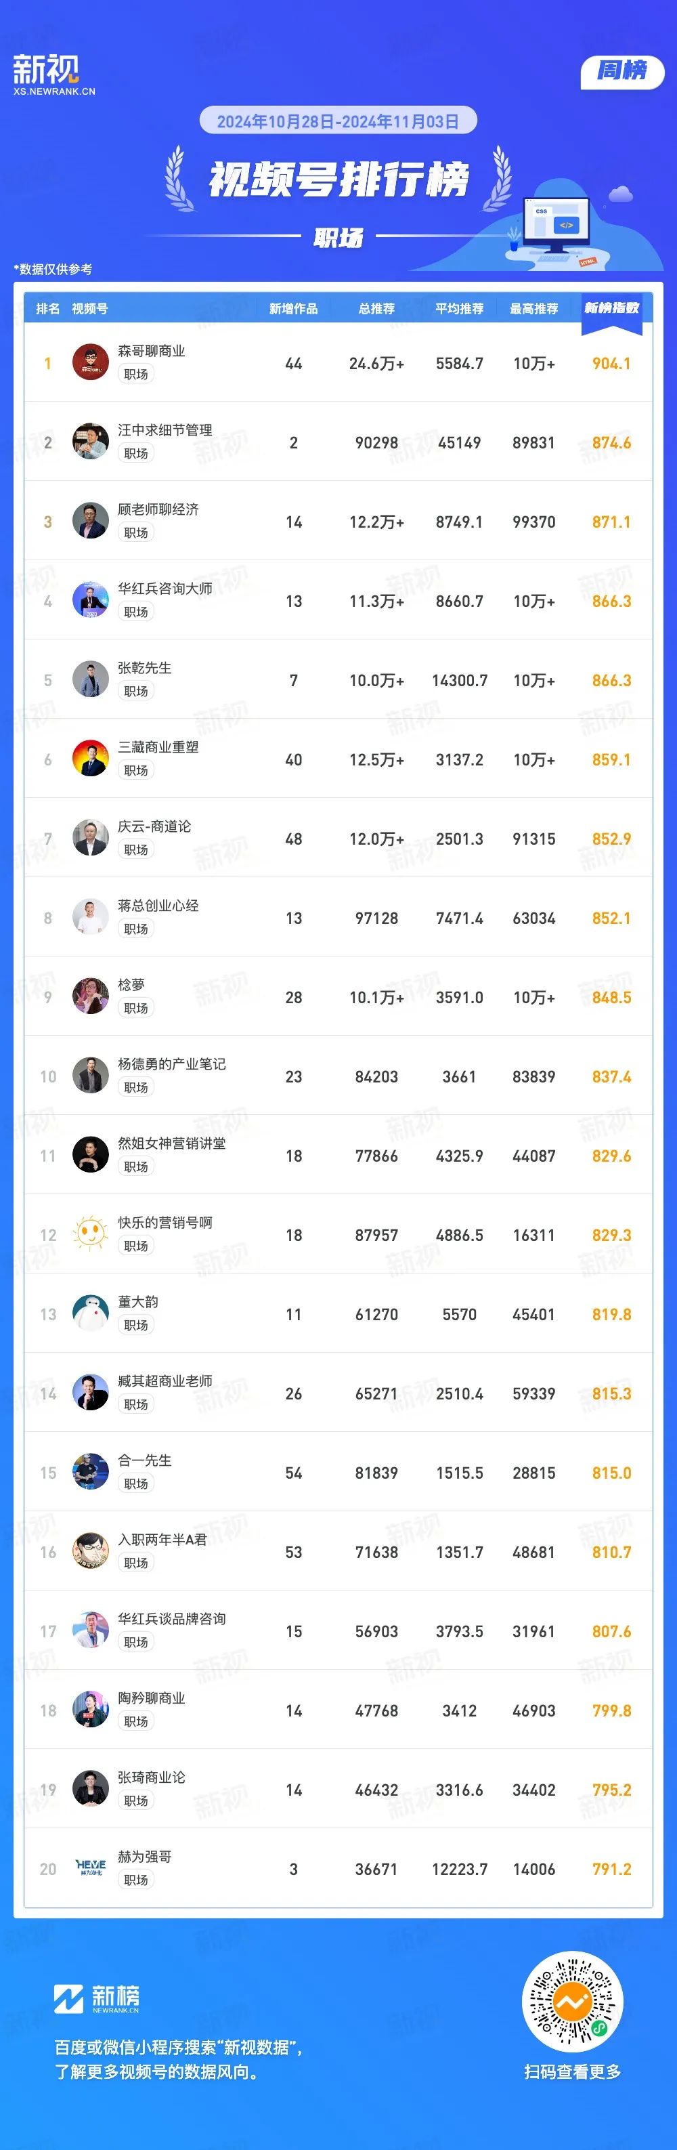Click the 新视 logo at top left
Screen dimensions: 677x2150
[x=54, y=73]
